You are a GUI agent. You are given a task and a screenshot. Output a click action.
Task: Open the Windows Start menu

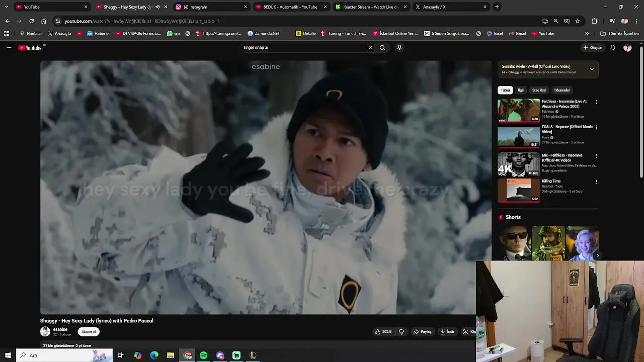(8, 355)
